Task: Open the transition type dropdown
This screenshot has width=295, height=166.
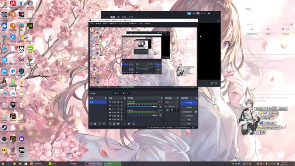Action: (x=171, y=102)
